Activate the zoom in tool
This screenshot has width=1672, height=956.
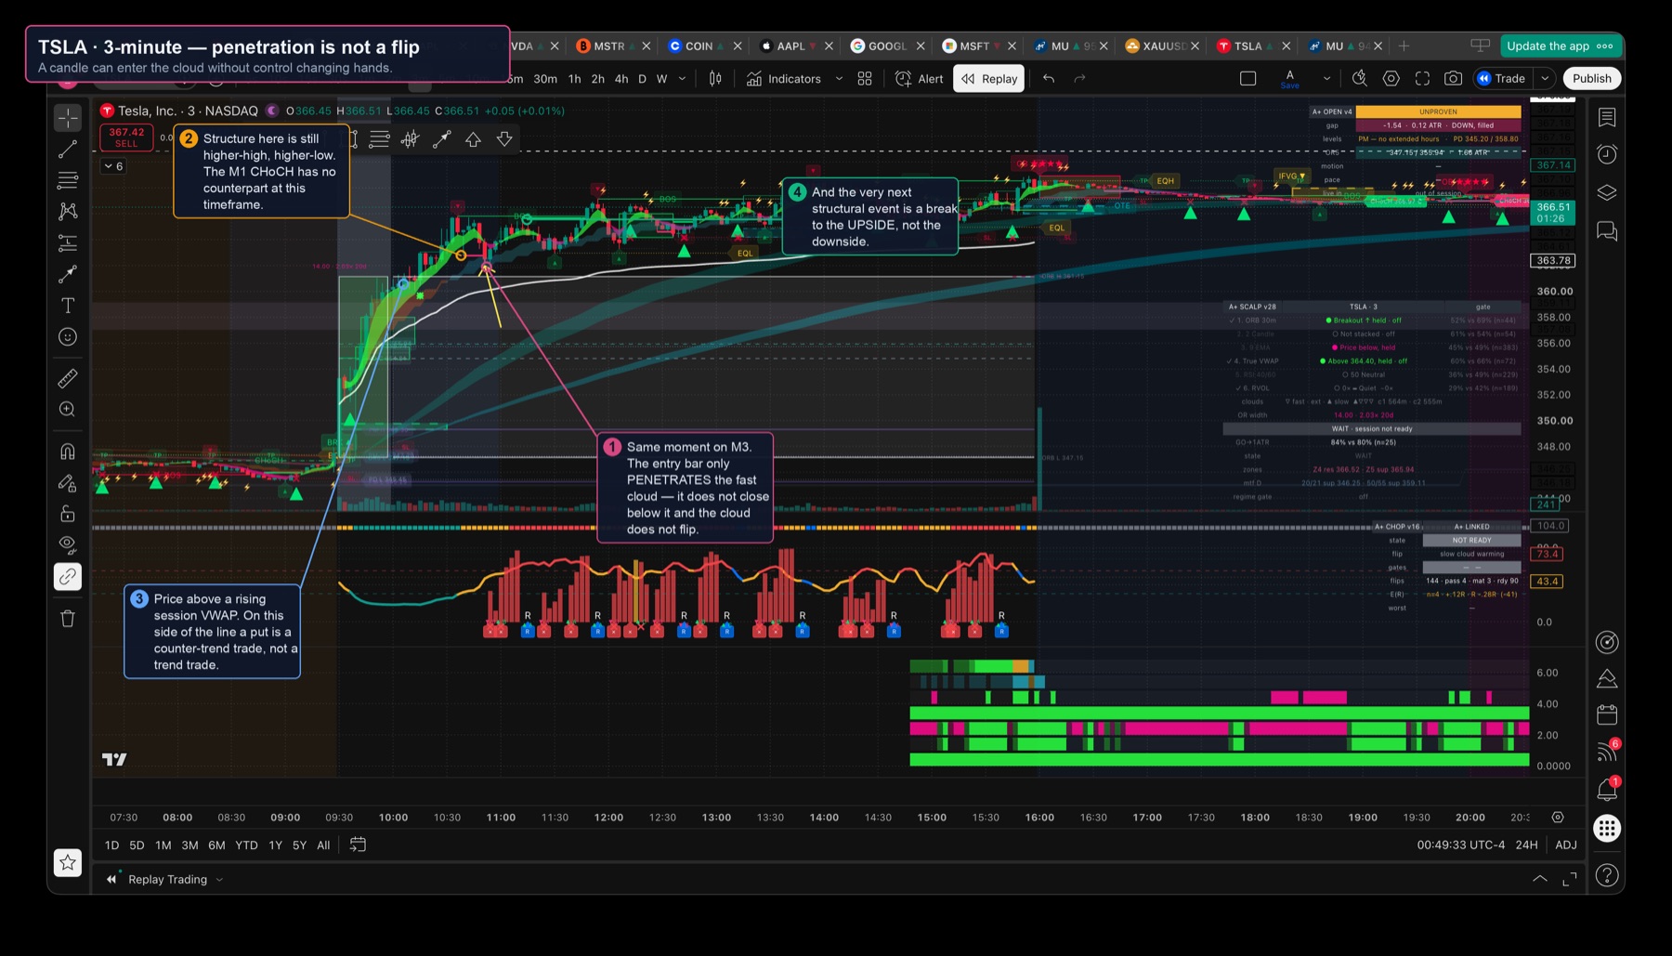pos(68,410)
